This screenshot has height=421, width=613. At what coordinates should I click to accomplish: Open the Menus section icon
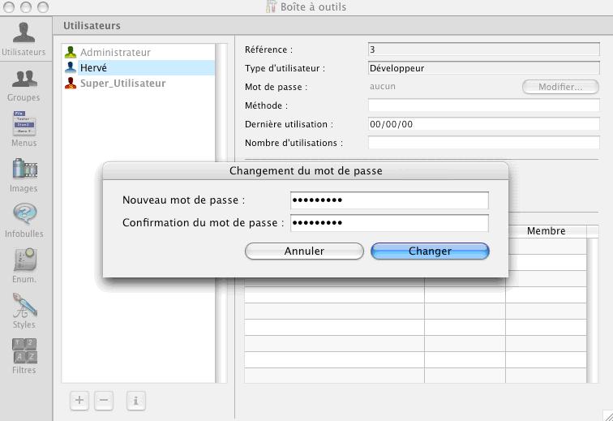click(x=24, y=126)
